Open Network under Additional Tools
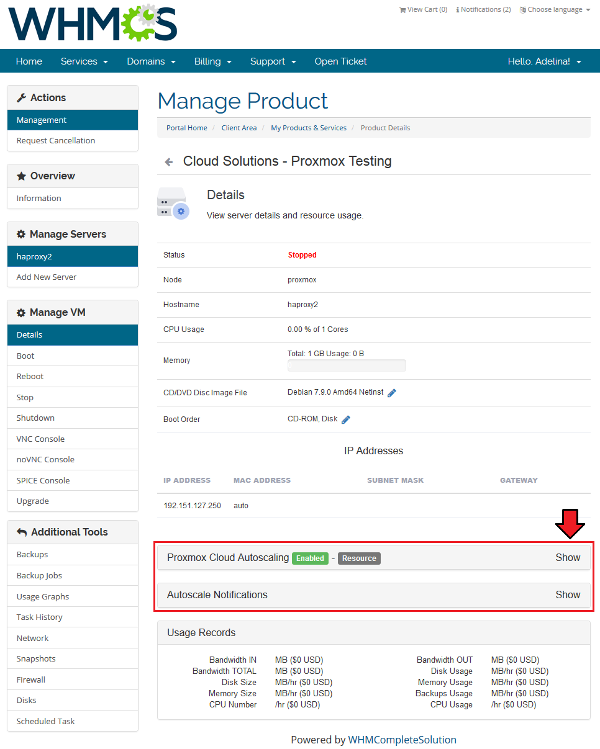 click(73, 638)
